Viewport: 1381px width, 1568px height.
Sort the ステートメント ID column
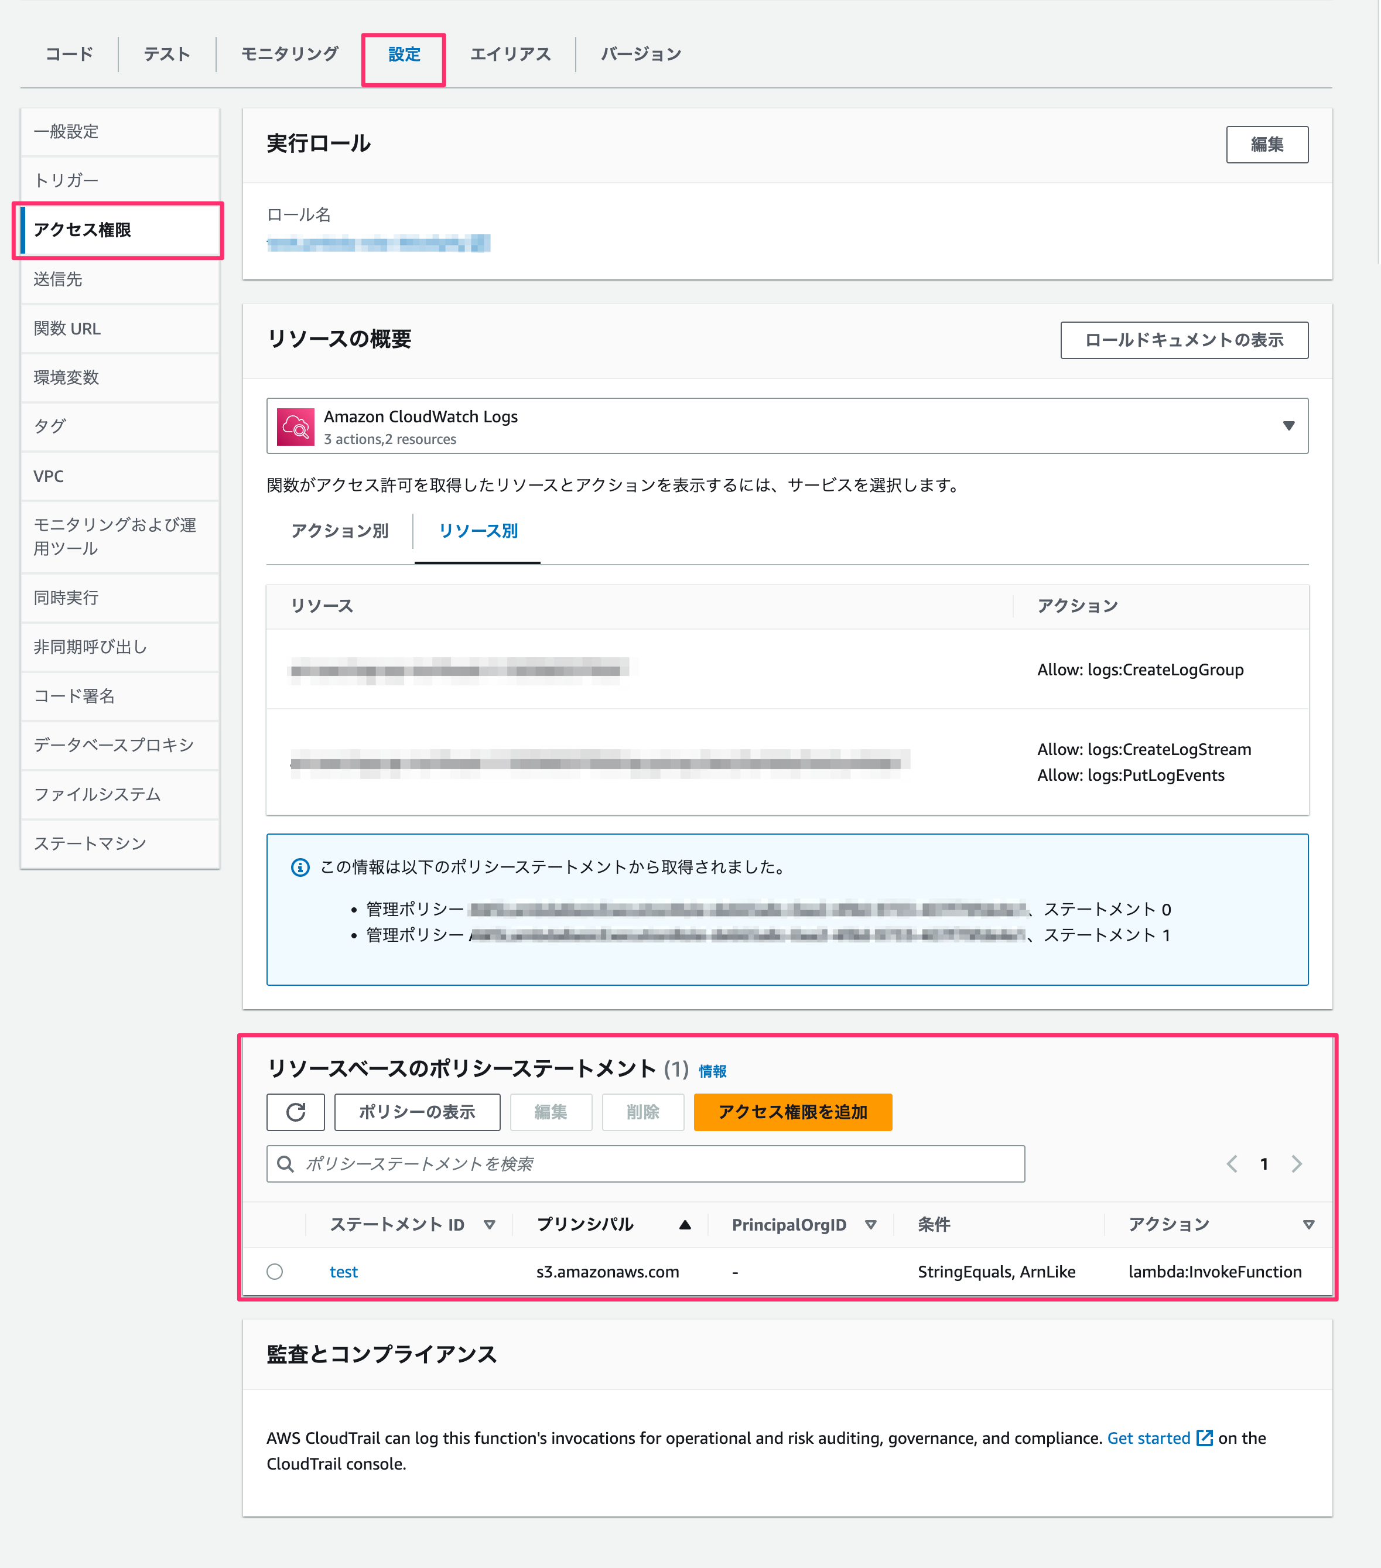[x=490, y=1225]
